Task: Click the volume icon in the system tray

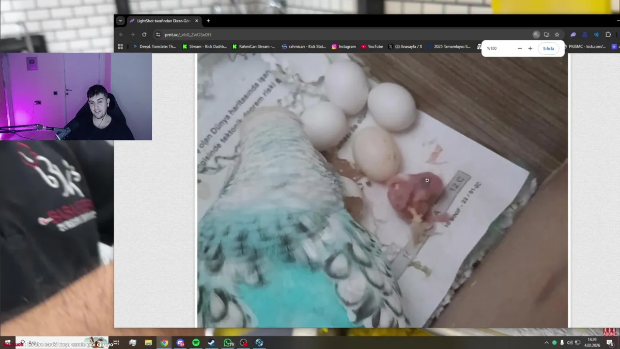Action: pos(570,343)
